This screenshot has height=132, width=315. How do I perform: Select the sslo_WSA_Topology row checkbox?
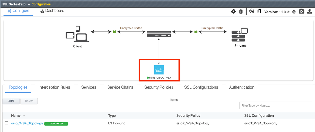coord(6,123)
